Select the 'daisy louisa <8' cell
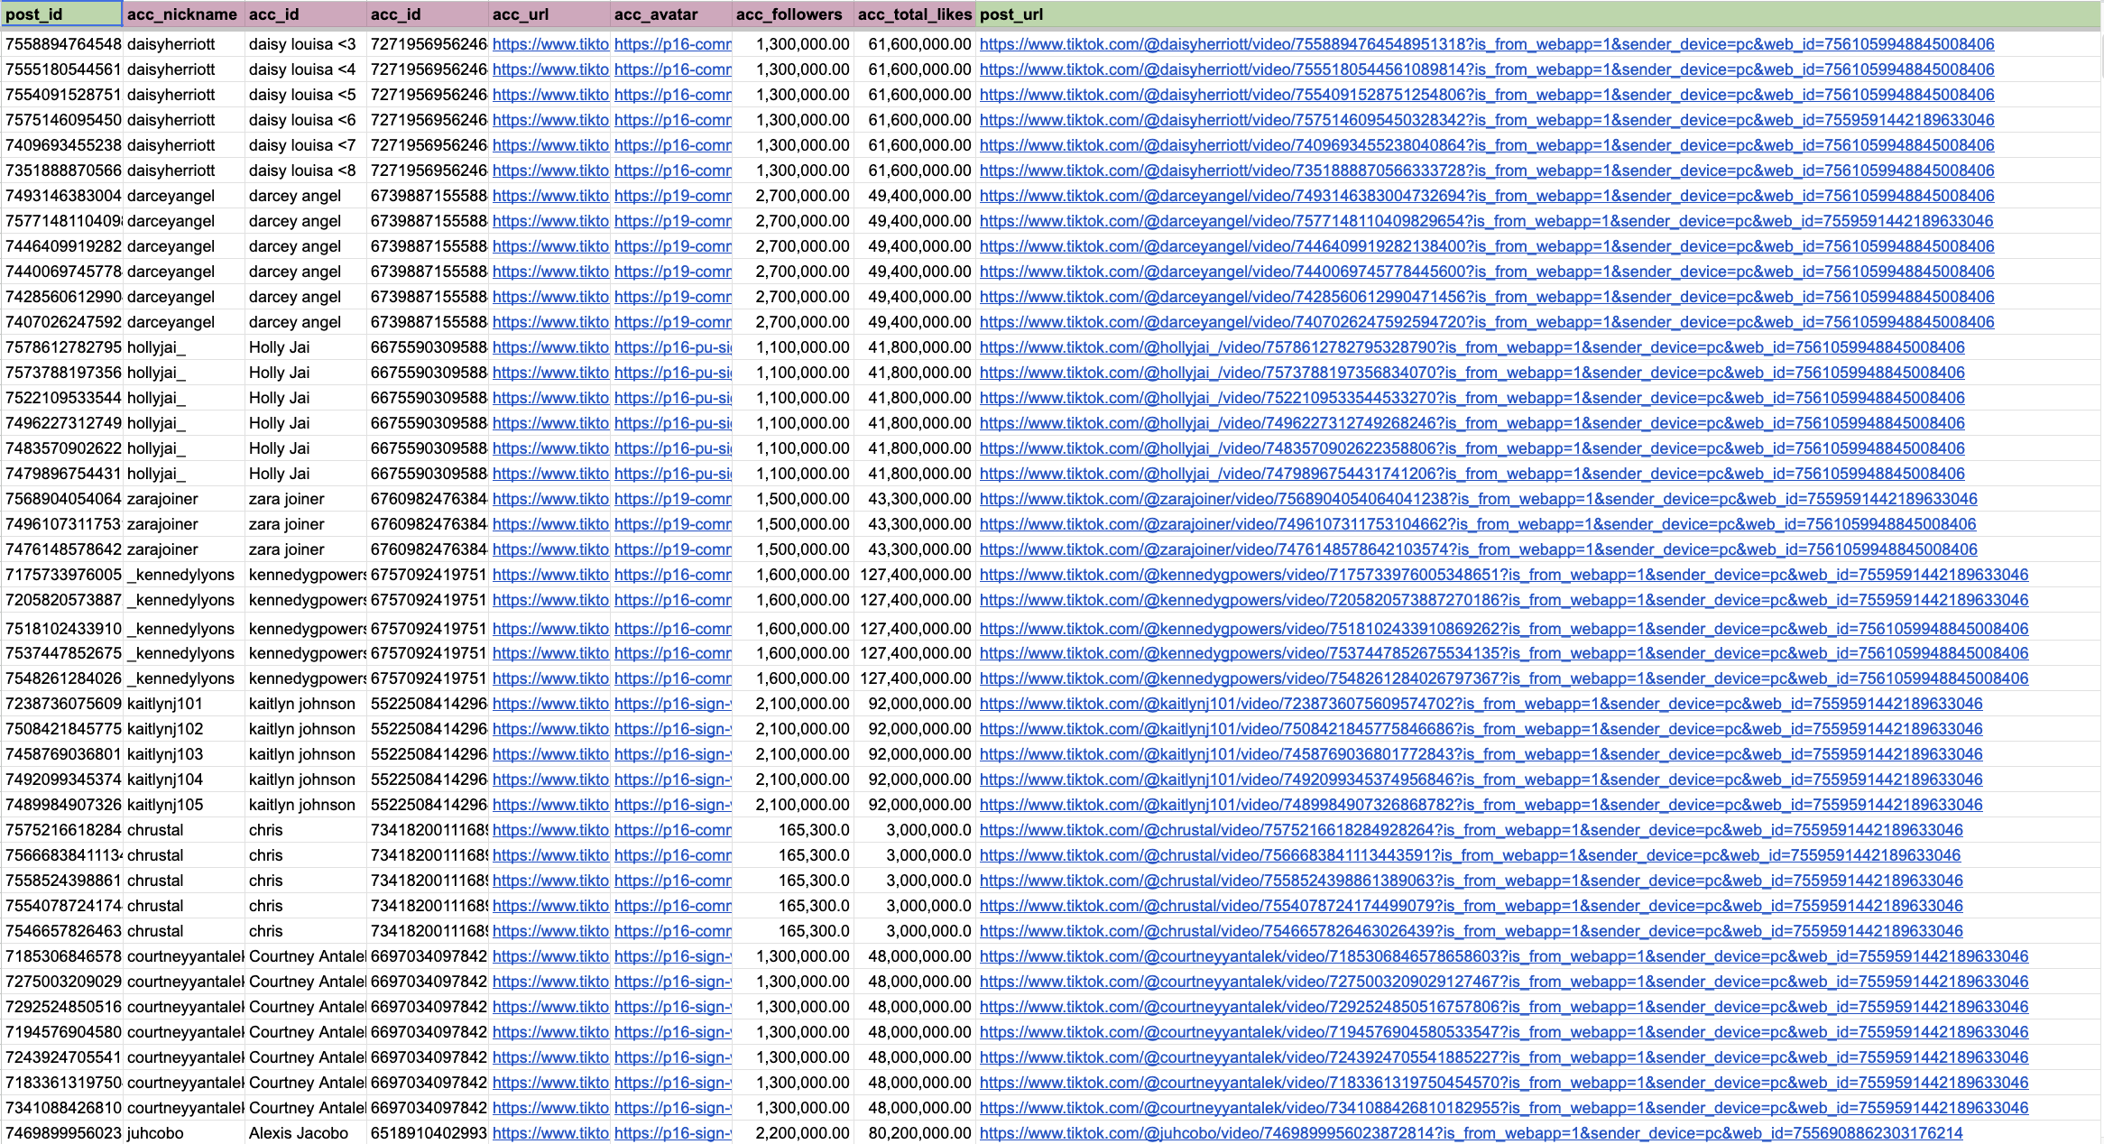This screenshot has height=1144, width=2104. (x=302, y=171)
